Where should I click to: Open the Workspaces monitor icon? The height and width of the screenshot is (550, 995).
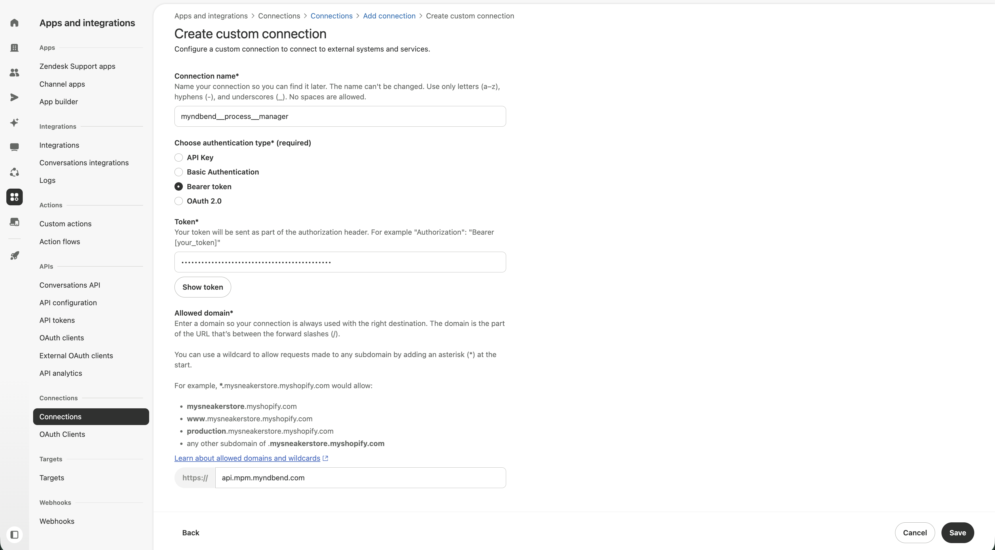click(x=14, y=147)
